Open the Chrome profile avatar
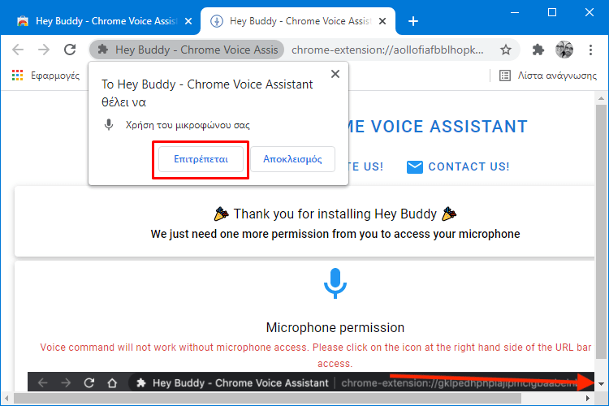 click(x=564, y=50)
